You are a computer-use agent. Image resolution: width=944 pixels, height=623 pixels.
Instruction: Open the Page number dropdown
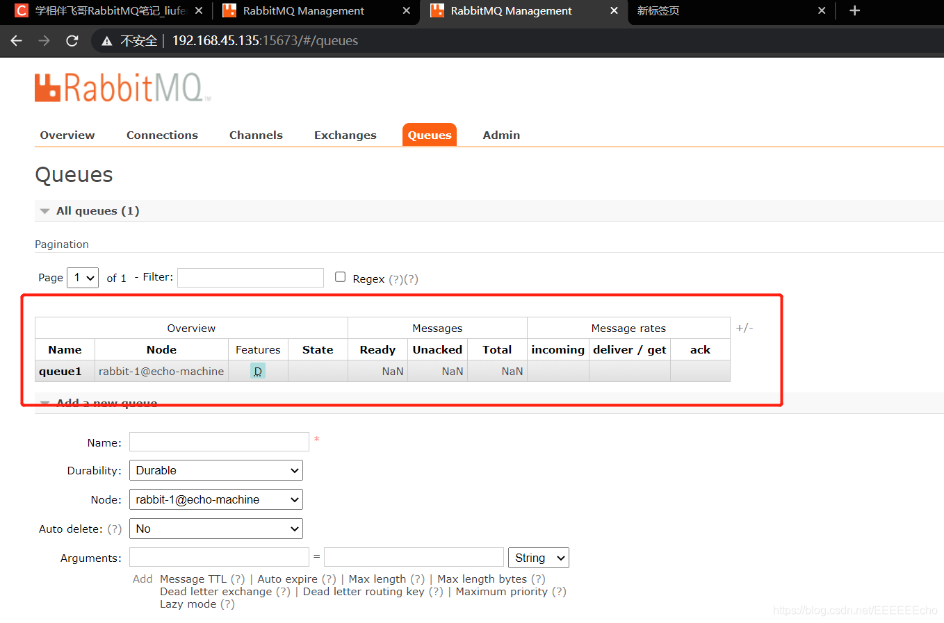83,278
